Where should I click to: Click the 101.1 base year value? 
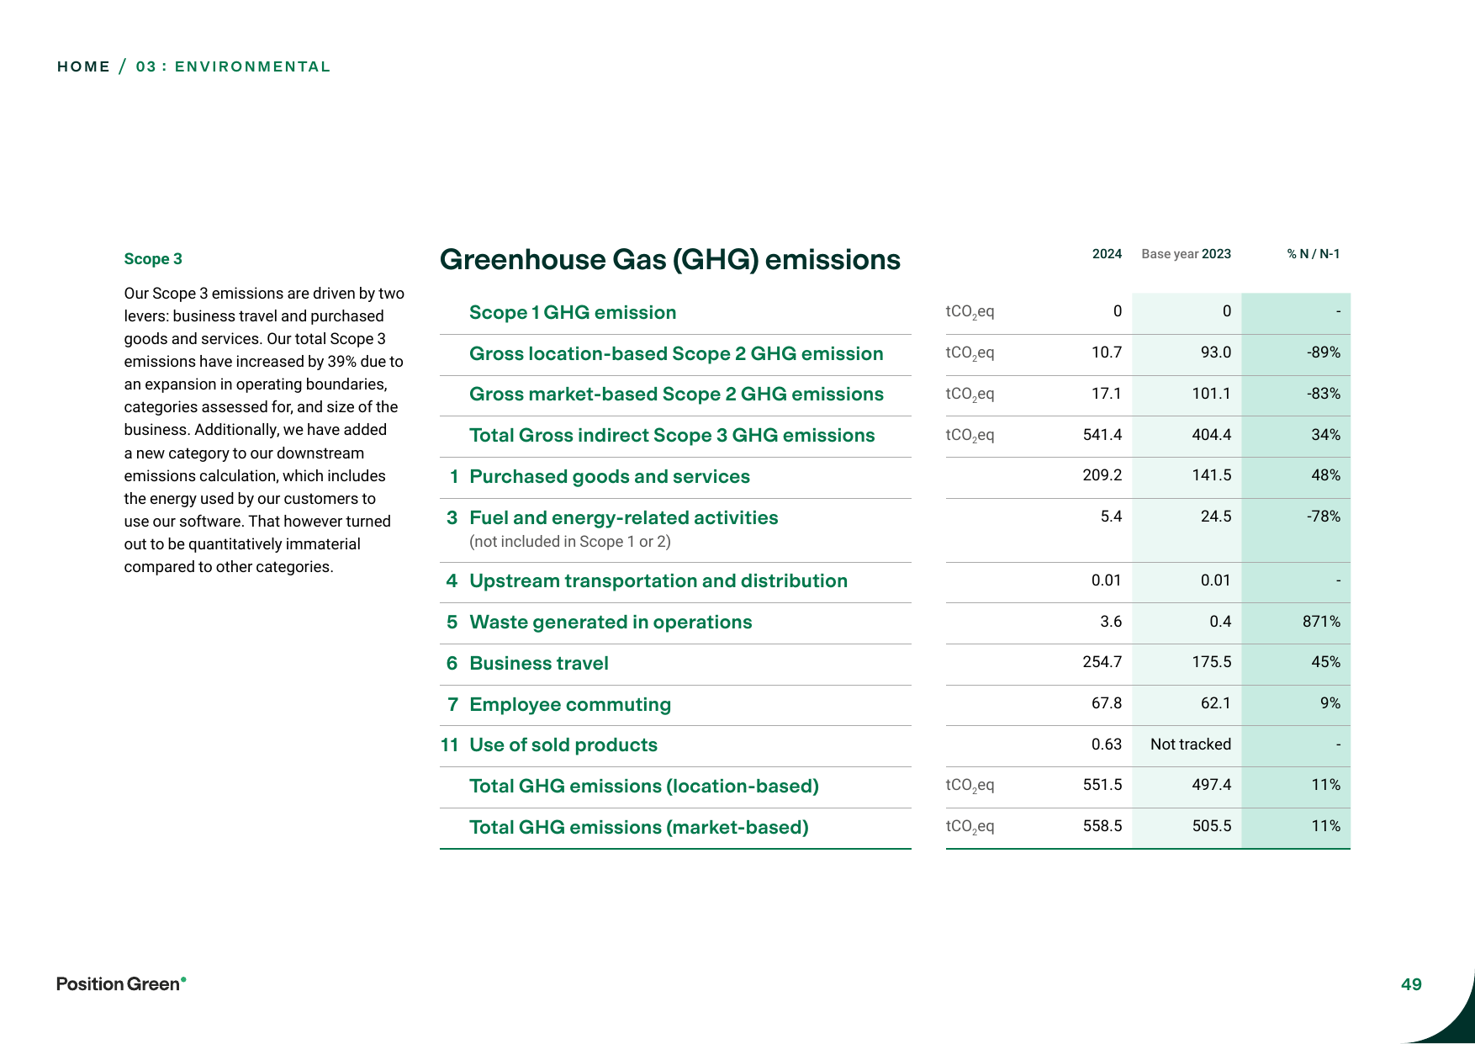[1212, 394]
